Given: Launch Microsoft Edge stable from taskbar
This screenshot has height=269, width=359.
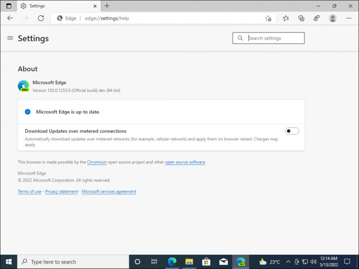Looking at the screenshot, I should (x=172, y=262).
